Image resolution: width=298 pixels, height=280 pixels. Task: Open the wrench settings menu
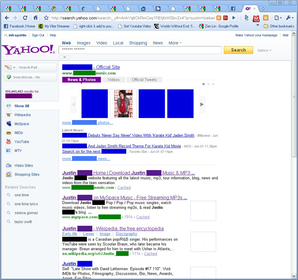[290, 18]
